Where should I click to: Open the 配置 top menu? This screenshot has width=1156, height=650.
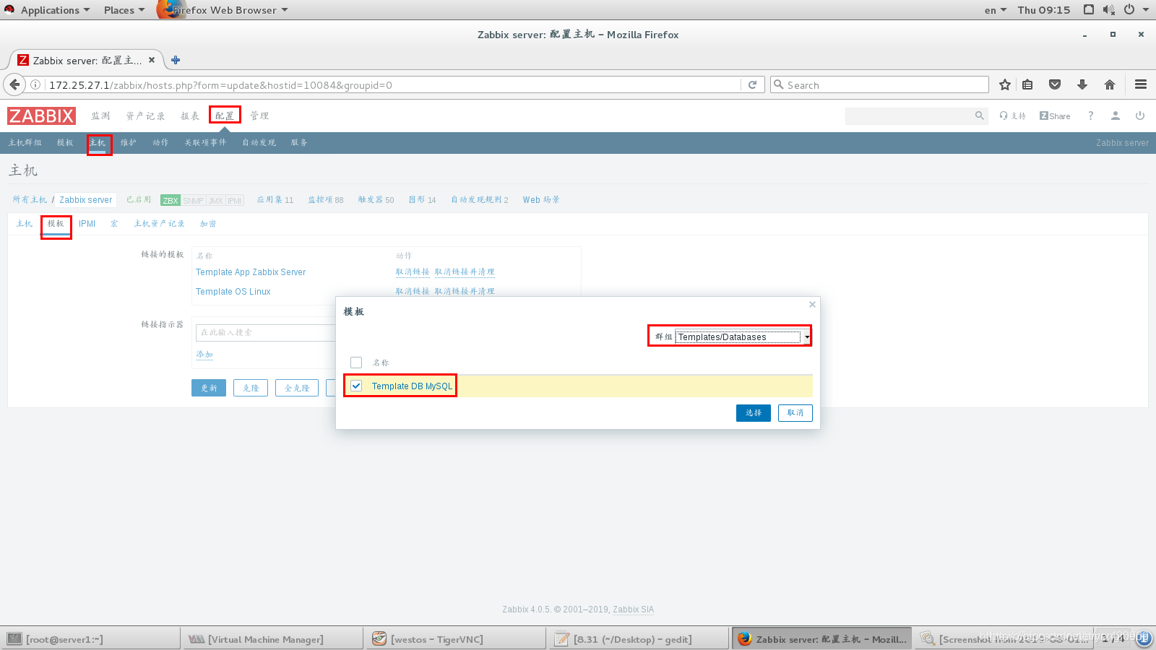pos(225,116)
